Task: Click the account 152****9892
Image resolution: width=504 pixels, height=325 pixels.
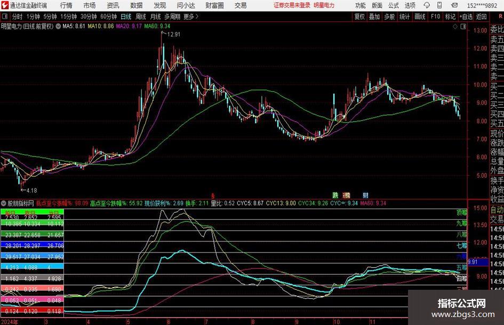Action: click(482, 6)
